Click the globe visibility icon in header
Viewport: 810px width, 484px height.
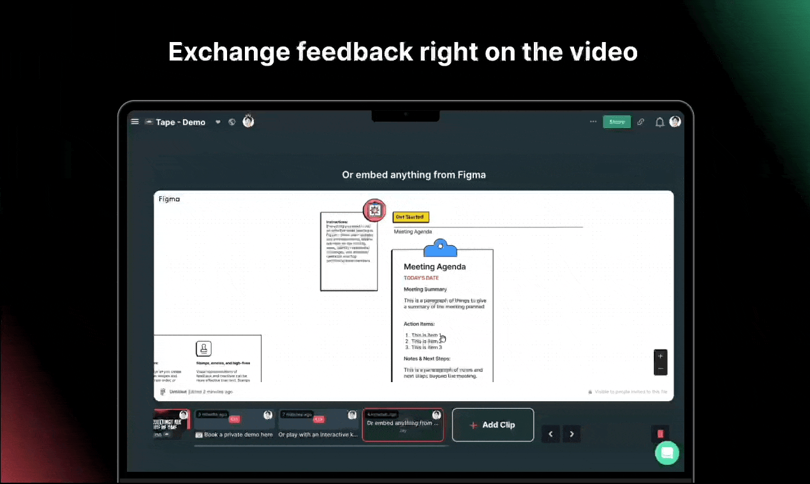tap(232, 122)
